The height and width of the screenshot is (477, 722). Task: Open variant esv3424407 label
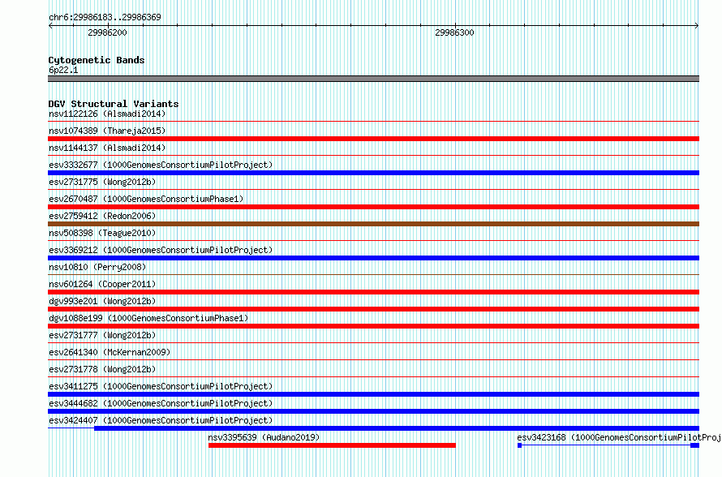click(x=161, y=420)
